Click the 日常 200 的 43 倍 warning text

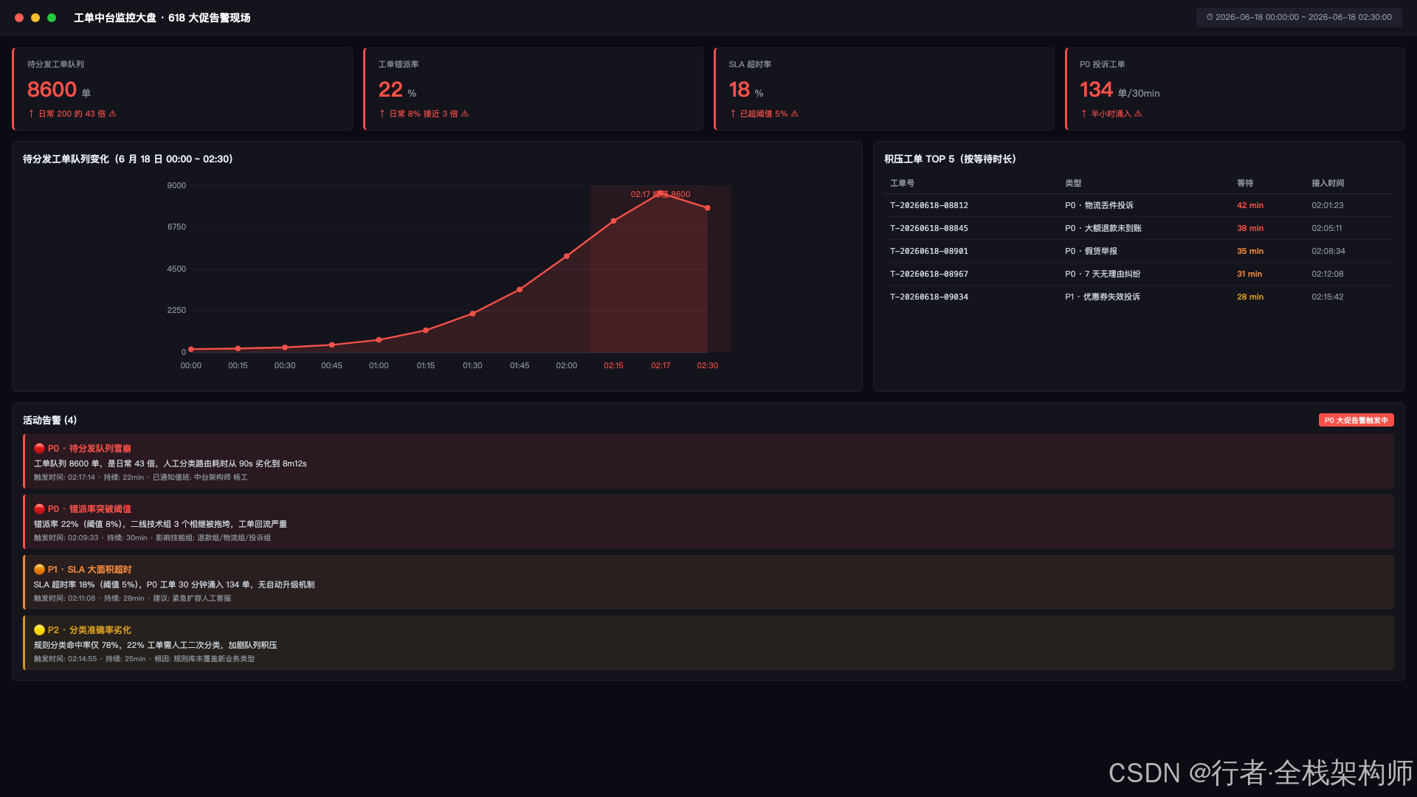point(72,114)
